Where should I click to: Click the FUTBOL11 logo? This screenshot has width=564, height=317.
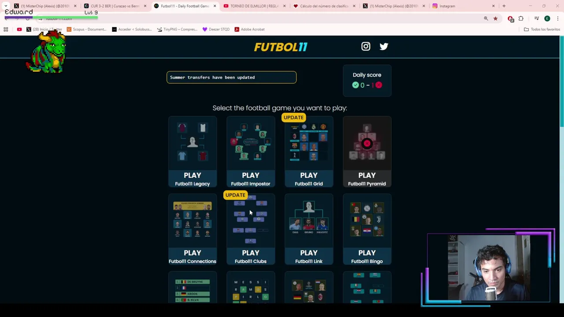[281, 47]
